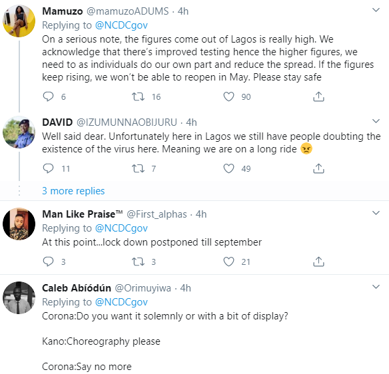Like Mamuzo's tweet

[x=228, y=96]
